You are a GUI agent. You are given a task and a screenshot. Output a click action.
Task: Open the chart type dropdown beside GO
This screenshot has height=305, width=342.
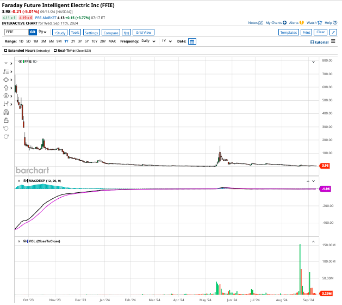[x=44, y=33]
